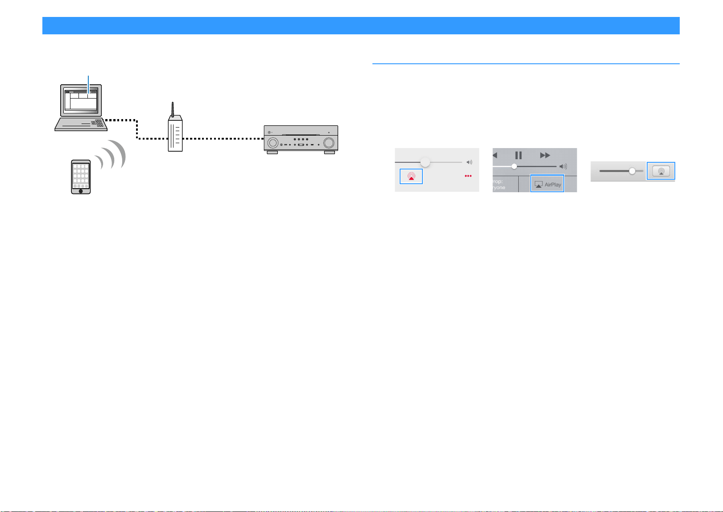Click slider knob next to gray AirPlay button
Viewport: 723px width, 512px height.
[632, 171]
